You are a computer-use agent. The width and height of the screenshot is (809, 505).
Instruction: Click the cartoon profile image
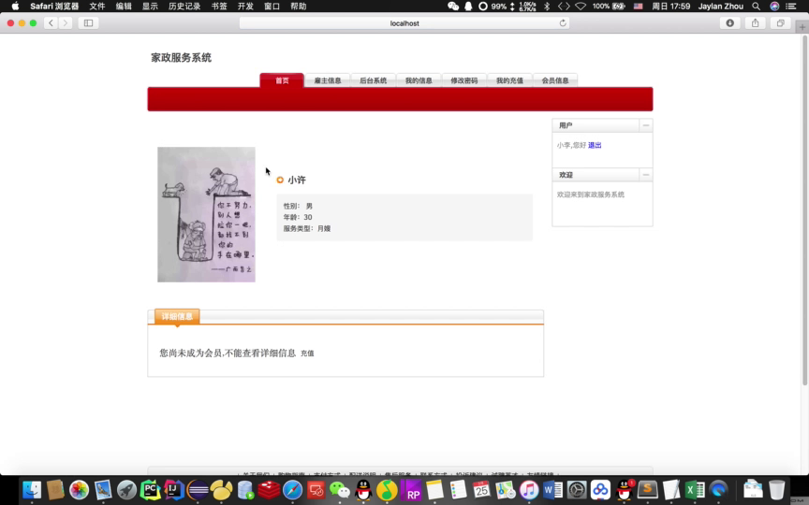tap(206, 214)
